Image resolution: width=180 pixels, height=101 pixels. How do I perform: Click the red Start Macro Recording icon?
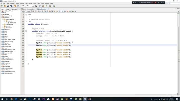coord(67,11)
